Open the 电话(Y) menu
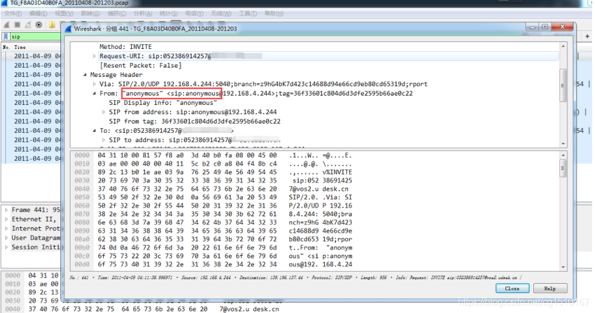This screenshot has width=595, height=313. pos(194,13)
